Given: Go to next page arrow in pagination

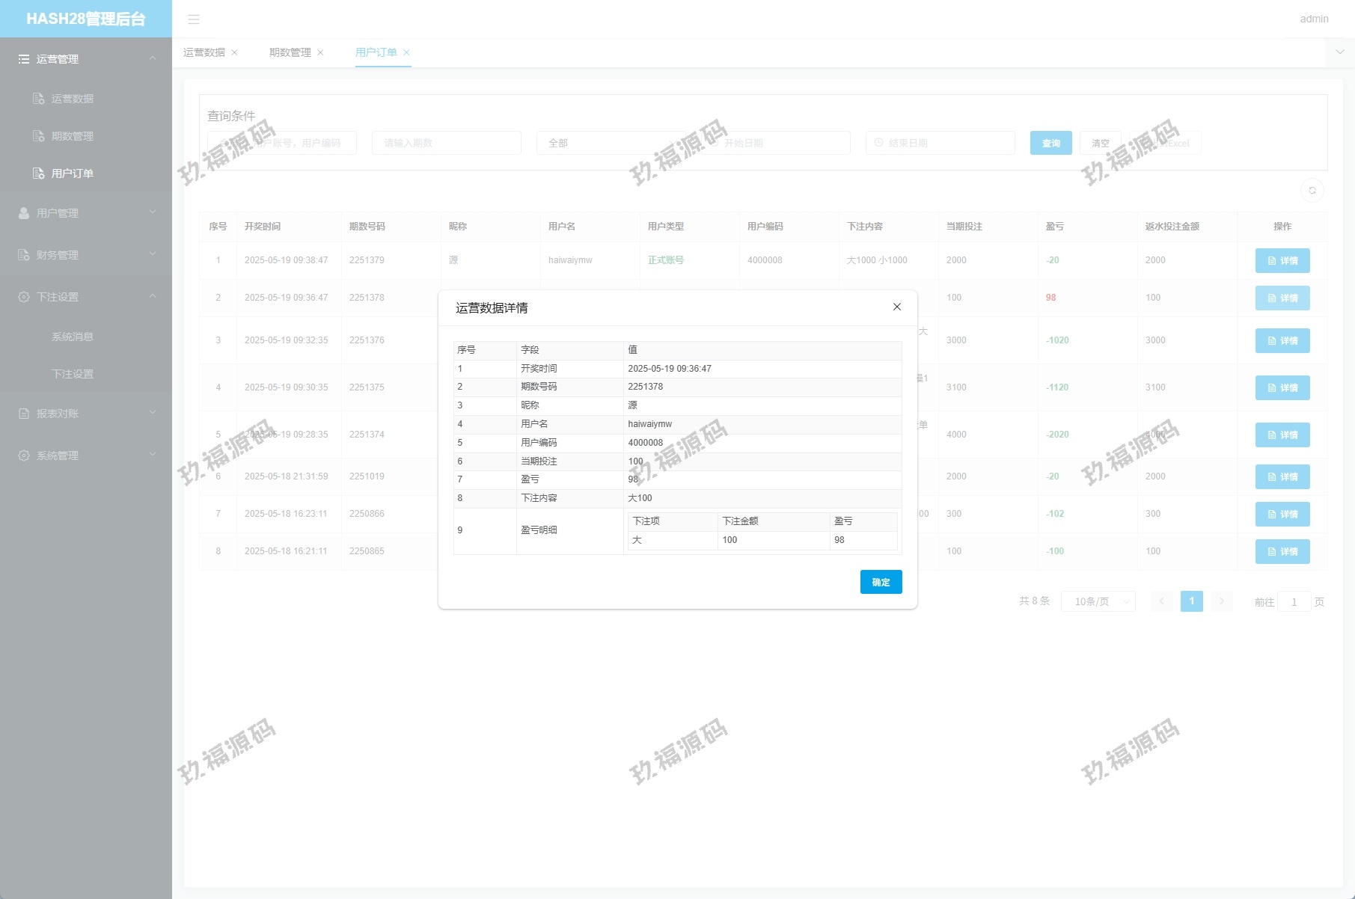Looking at the screenshot, I should 1221,601.
